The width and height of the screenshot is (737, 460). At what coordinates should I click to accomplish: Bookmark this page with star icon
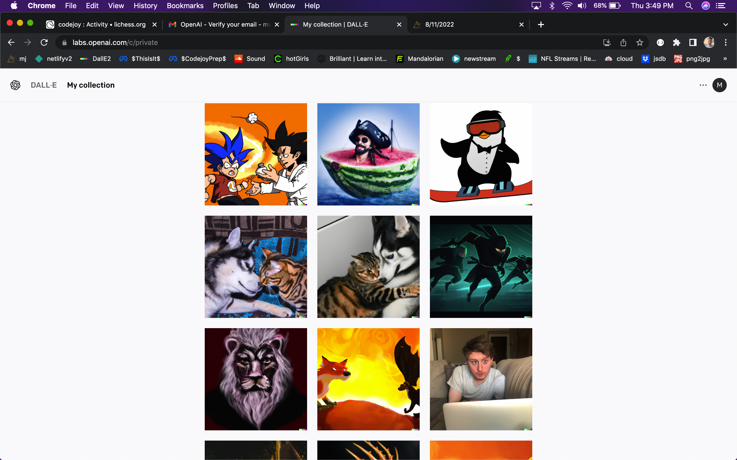click(640, 43)
